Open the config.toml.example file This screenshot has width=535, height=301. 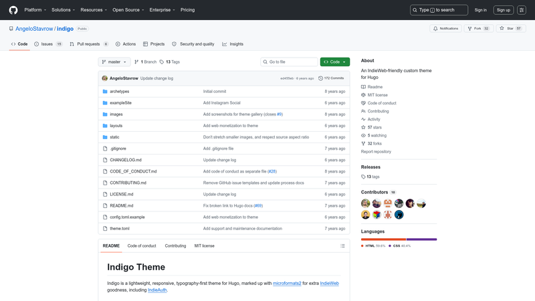point(127,217)
